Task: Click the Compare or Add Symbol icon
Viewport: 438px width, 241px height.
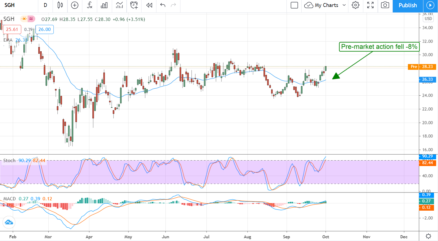Action: (x=74, y=5)
